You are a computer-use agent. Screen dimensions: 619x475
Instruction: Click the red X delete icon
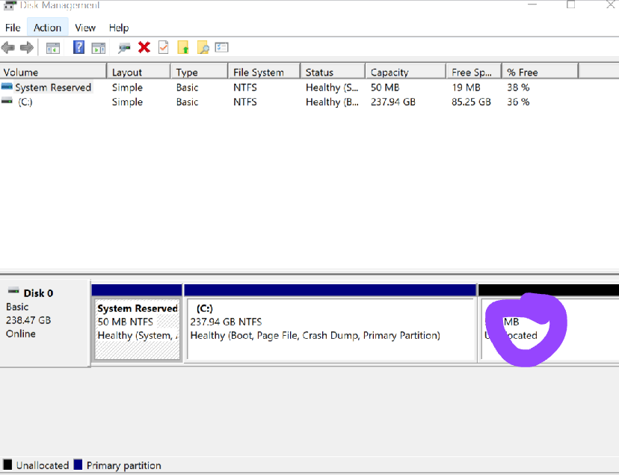(x=144, y=47)
